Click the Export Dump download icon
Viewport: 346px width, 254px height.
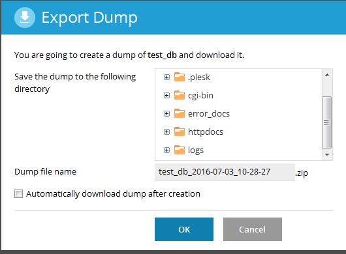(x=25, y=18)
